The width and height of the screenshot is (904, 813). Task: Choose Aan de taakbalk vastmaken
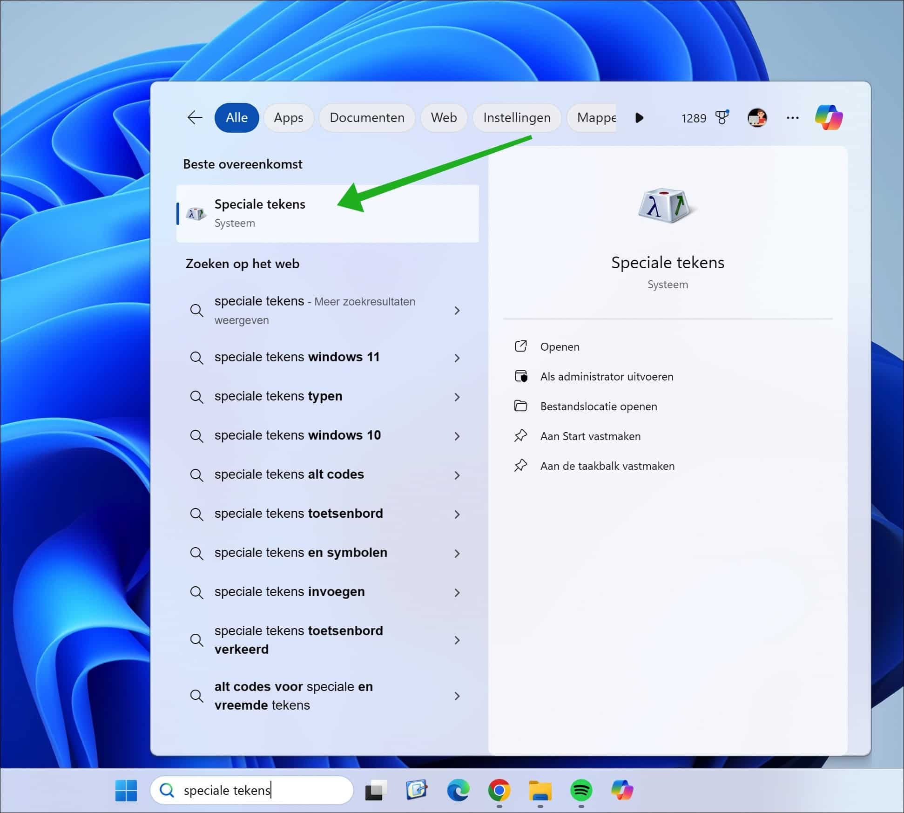pyautogui.click(x=607, y=466)
